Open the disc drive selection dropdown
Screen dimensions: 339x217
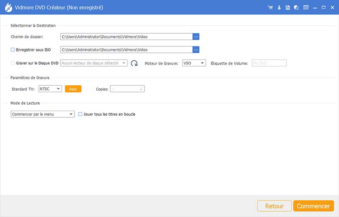coord(94,63)
